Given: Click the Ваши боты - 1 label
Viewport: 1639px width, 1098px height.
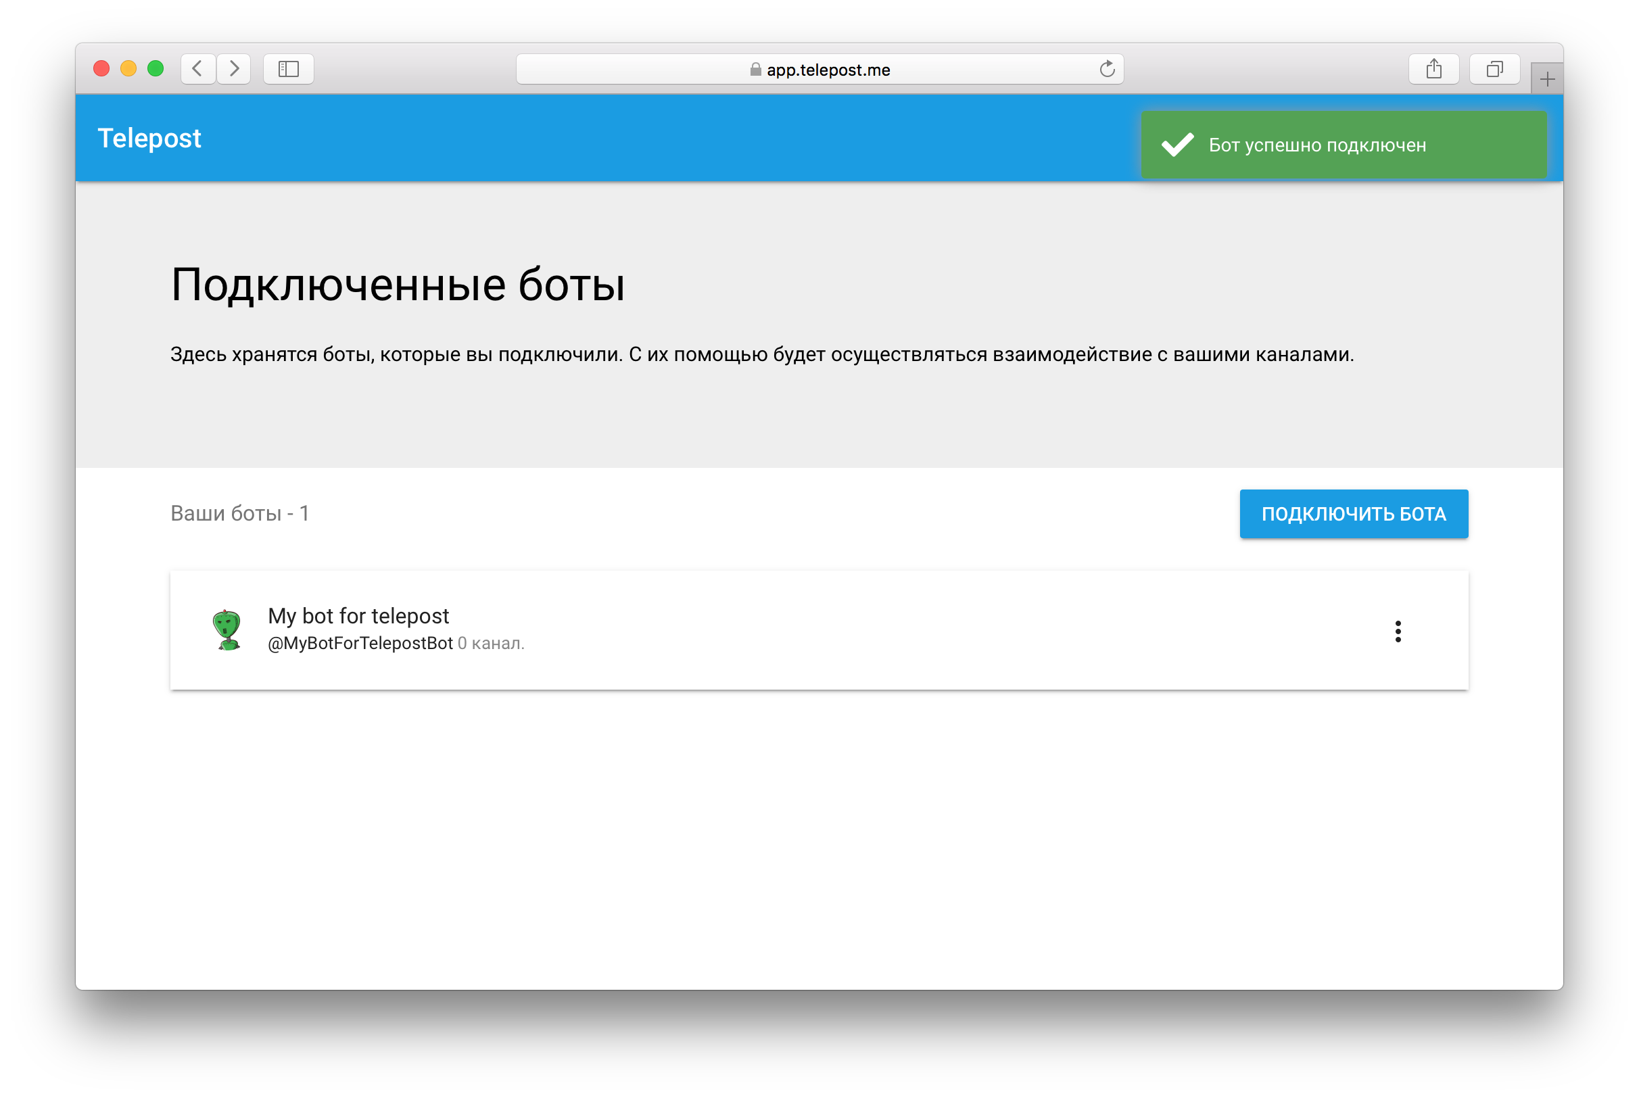Looking at the screenshot, I should (x=240, y=513).
